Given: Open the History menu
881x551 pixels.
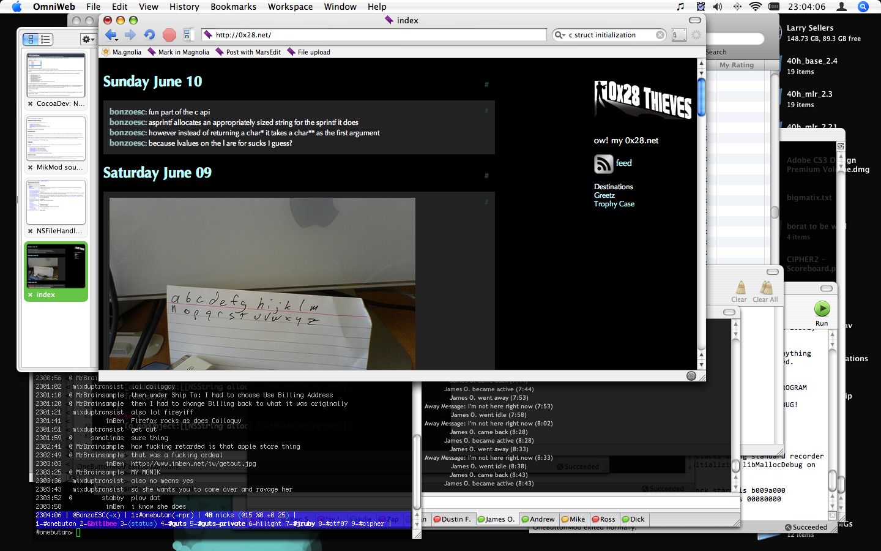Looking at the screenshot, I should (x=184, y=7).
